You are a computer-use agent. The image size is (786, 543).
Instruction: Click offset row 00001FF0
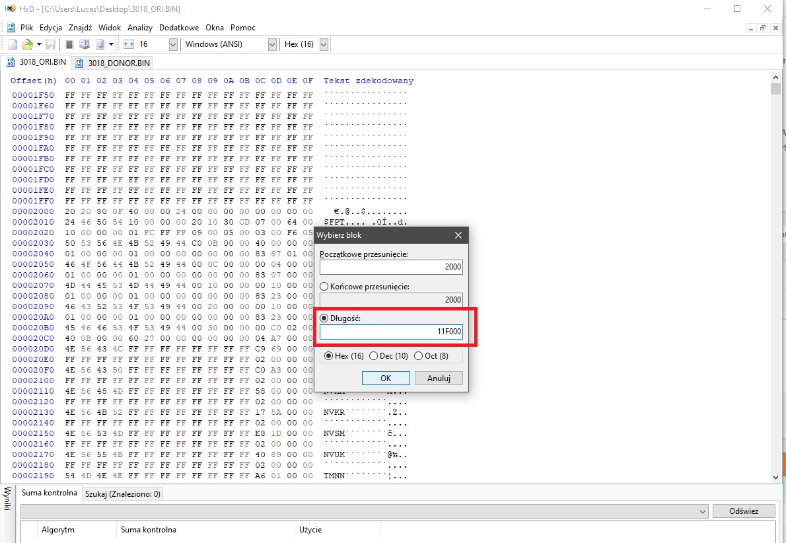[33, 201]
